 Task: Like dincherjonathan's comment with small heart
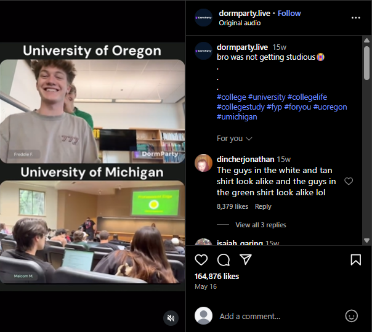[x=349, y=181]
